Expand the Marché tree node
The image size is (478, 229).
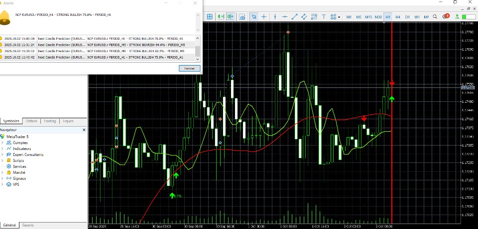(x=2, y=172)
